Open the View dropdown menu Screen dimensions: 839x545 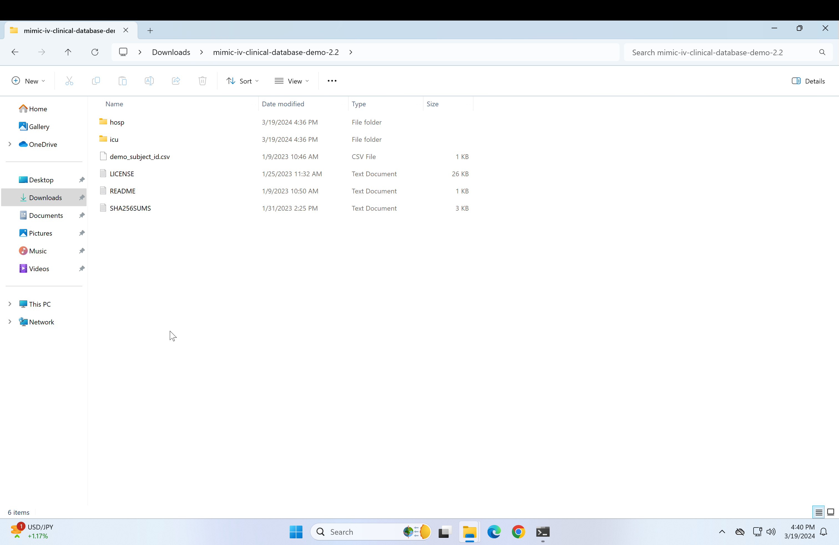pyautogui.click(x=292, y=81)
